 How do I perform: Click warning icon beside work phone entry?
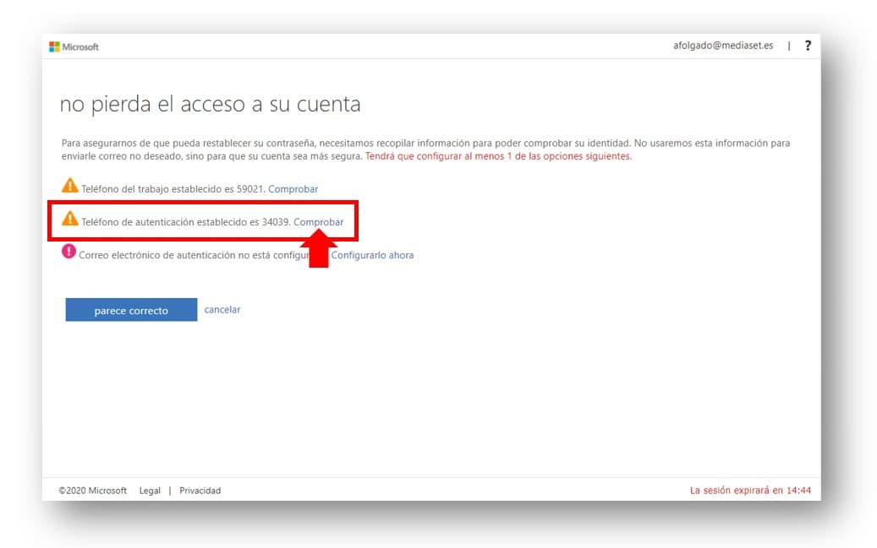(69, 187)
